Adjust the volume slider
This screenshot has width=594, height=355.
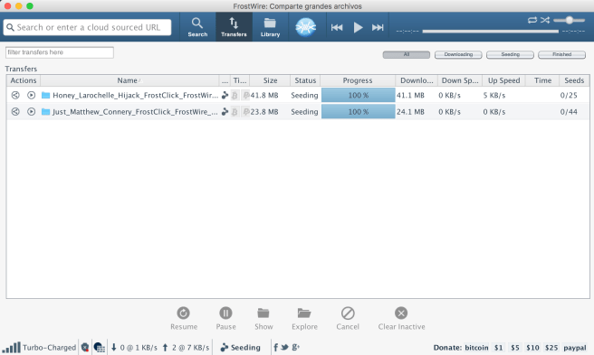pyautogui.click(x=569, y=20)
